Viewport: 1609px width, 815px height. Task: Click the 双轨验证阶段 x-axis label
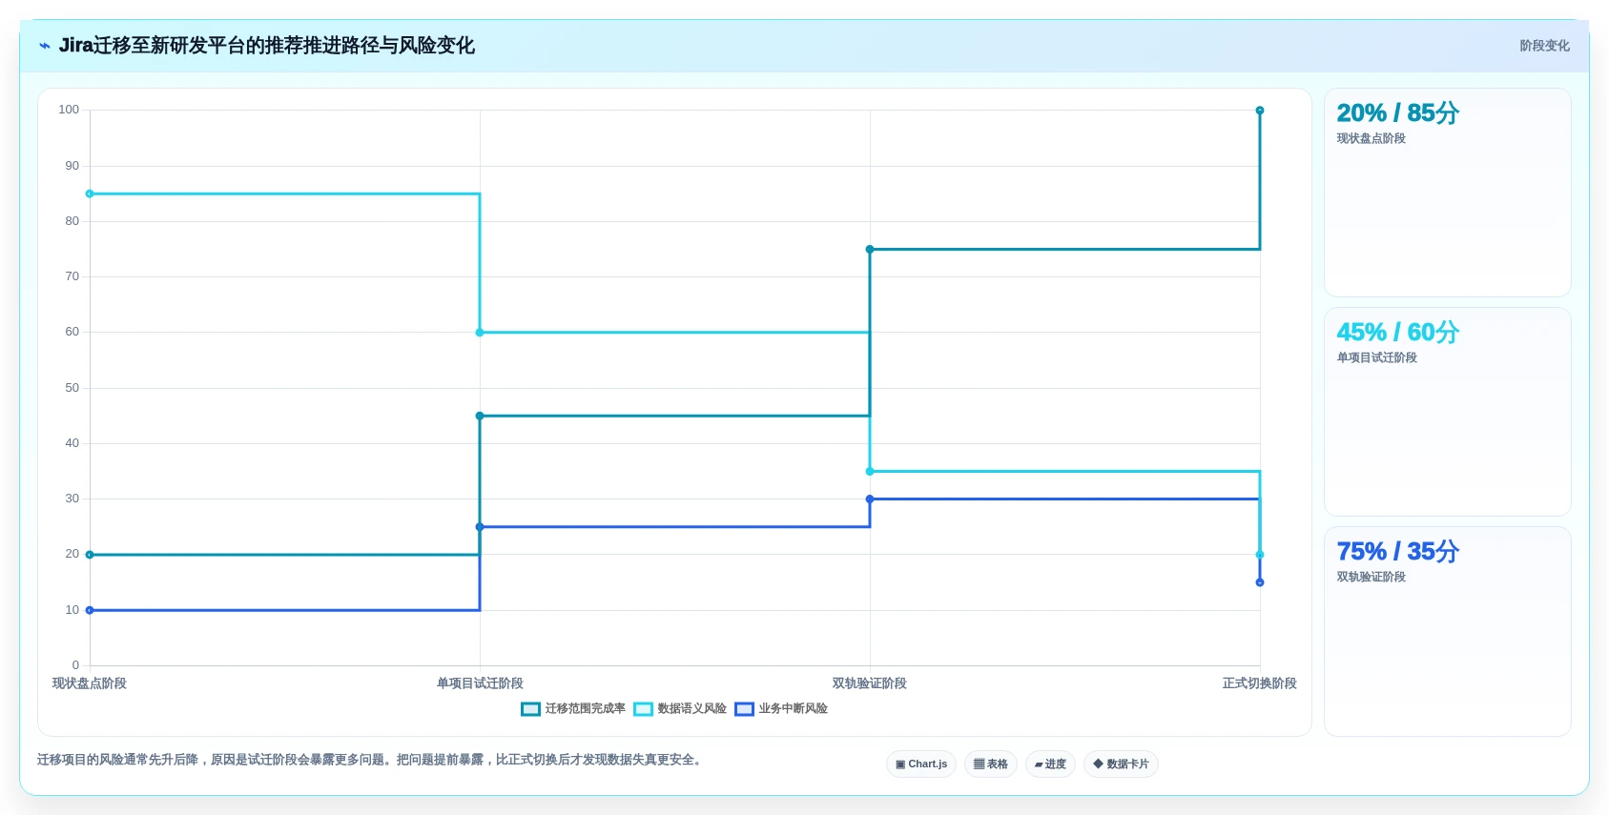click(x=870, y=683)
